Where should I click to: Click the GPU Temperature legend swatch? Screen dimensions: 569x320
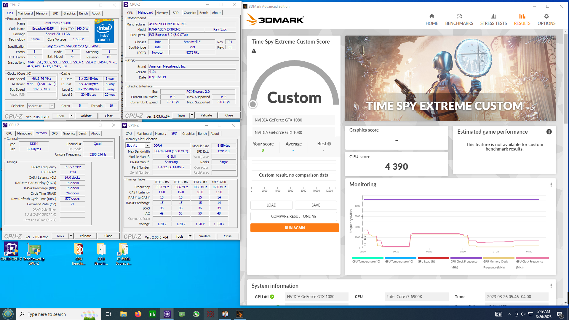coord(400,258)
